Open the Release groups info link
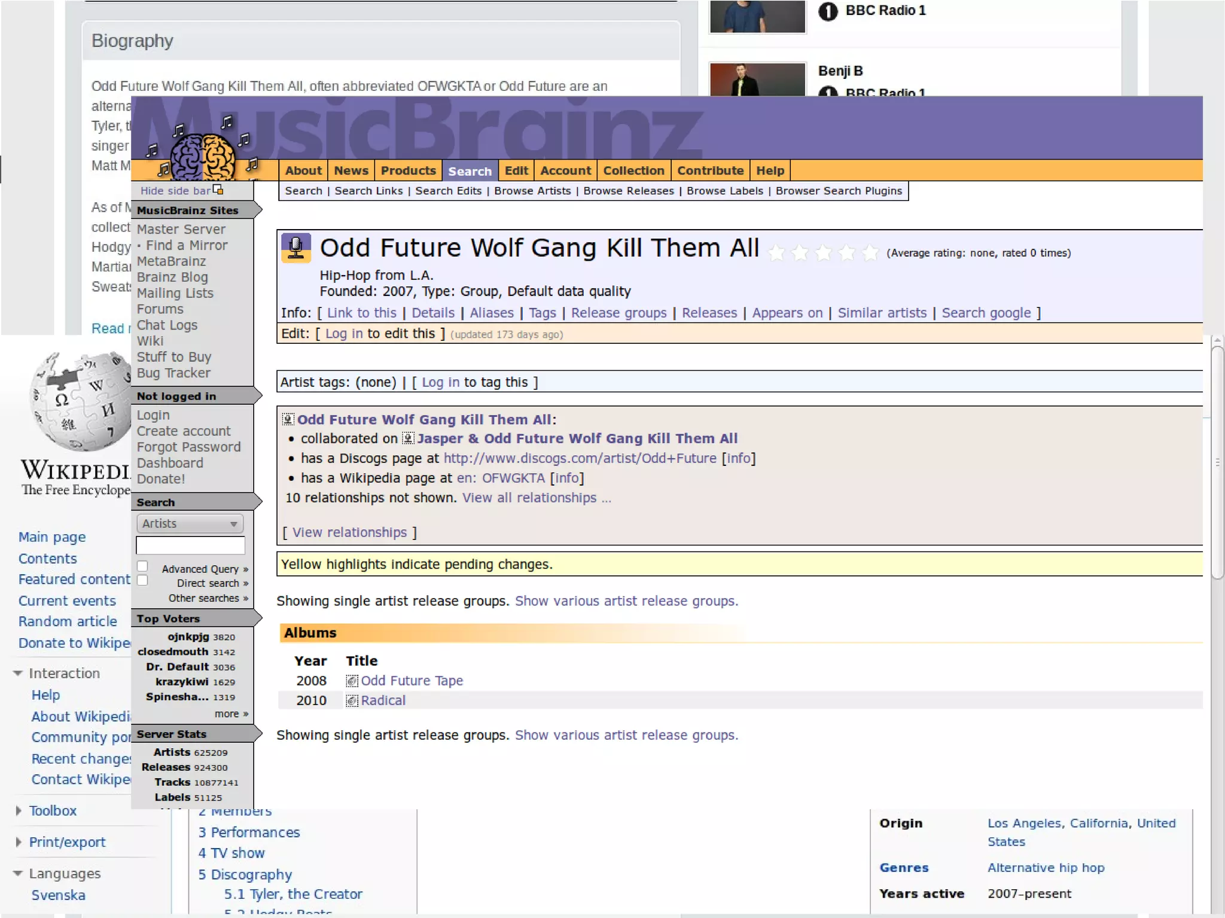Viewport: 1225px width, 918px height. [x=618, y=313]
